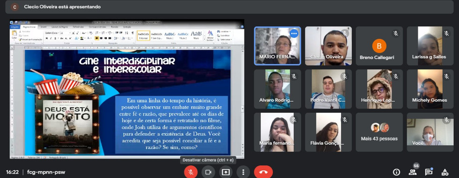Unmute the microphone in call controls
The image size is (459, 178).
191,172
